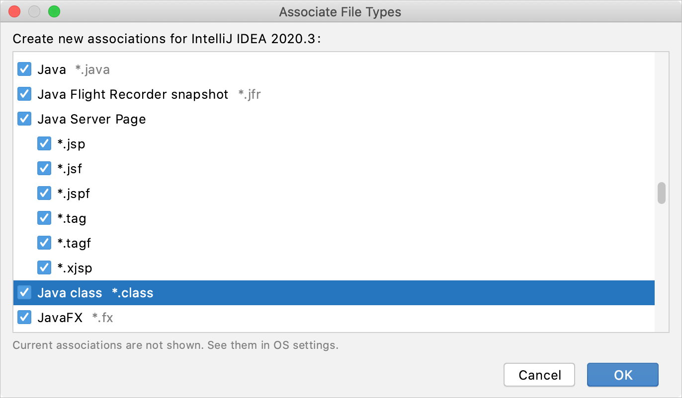This screenshot has height=398, width=682.
Task: Uncheck the Java class *.class checkbox
Action: pyautogui.click(x=24, y=292)
